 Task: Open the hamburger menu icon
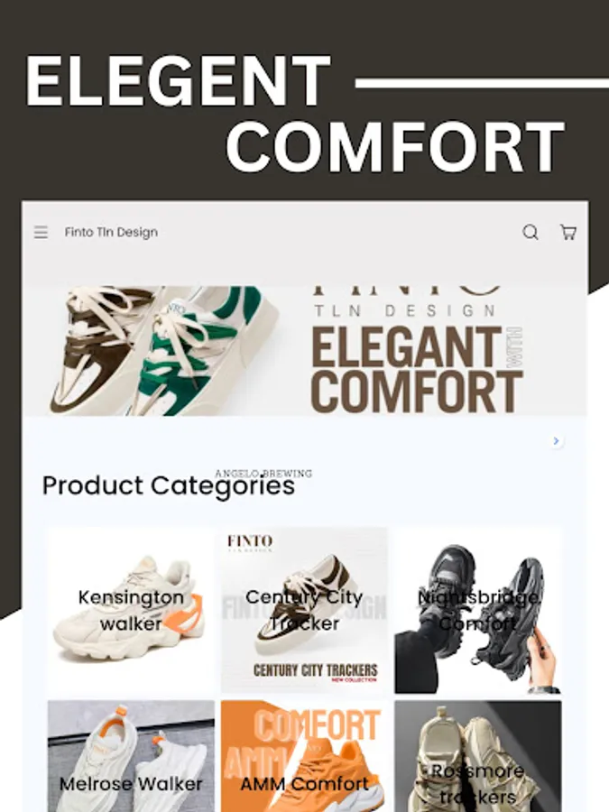(41, 233)
